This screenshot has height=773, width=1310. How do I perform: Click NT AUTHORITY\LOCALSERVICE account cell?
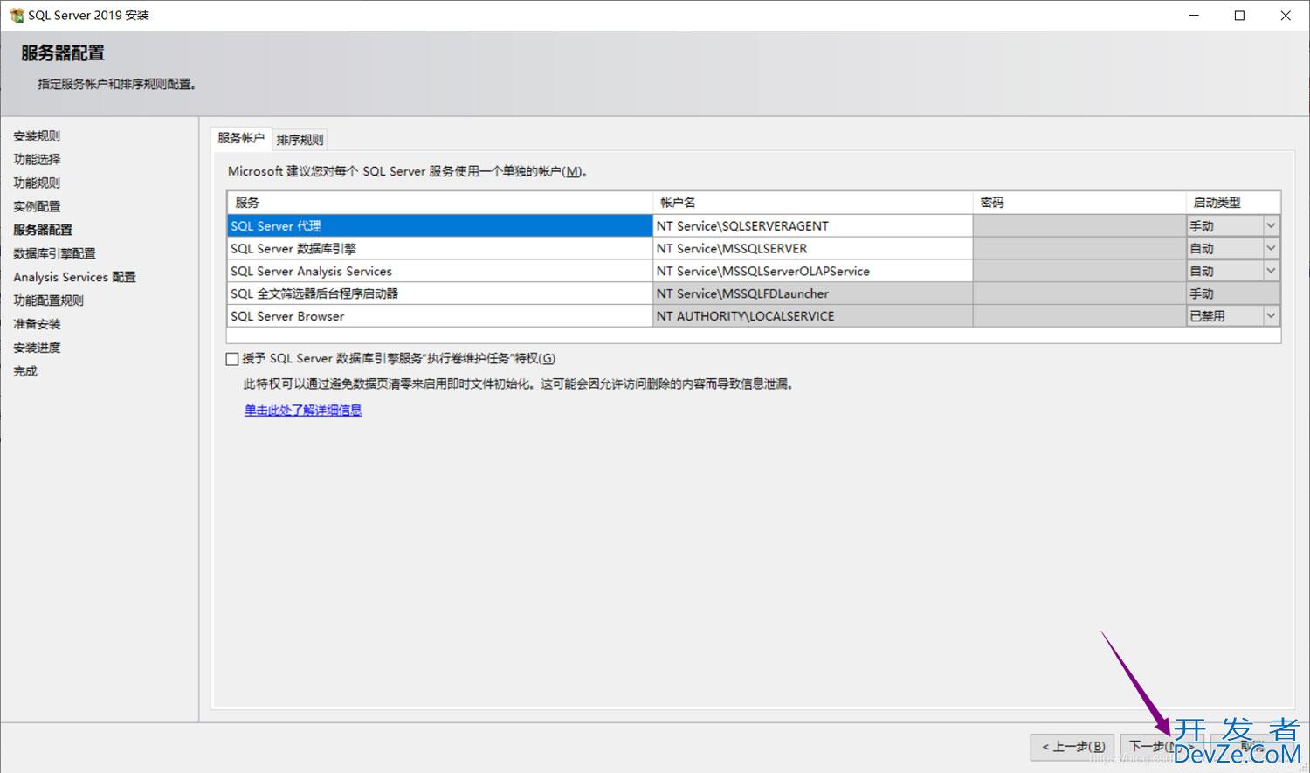click(812, 316)
